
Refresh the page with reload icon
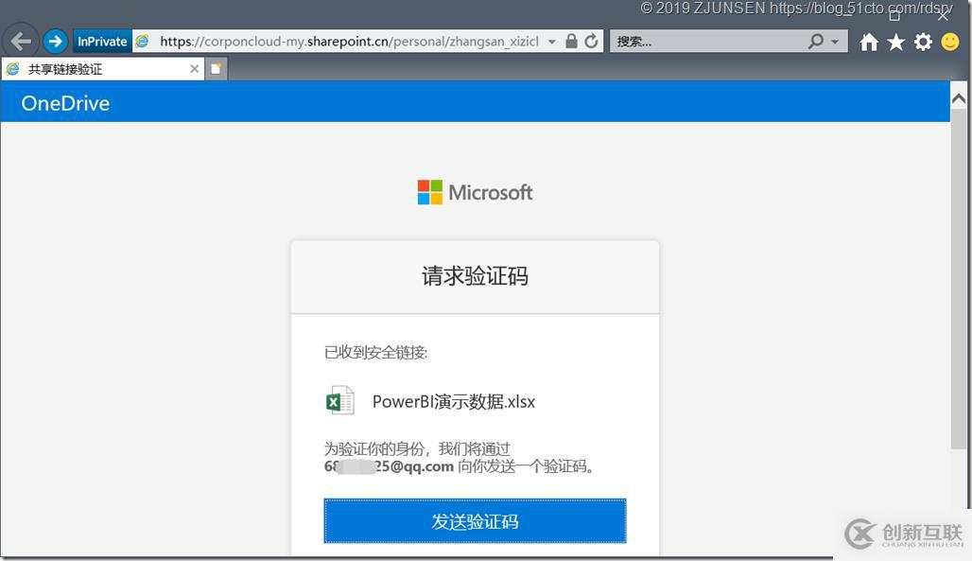coord(591,42)
